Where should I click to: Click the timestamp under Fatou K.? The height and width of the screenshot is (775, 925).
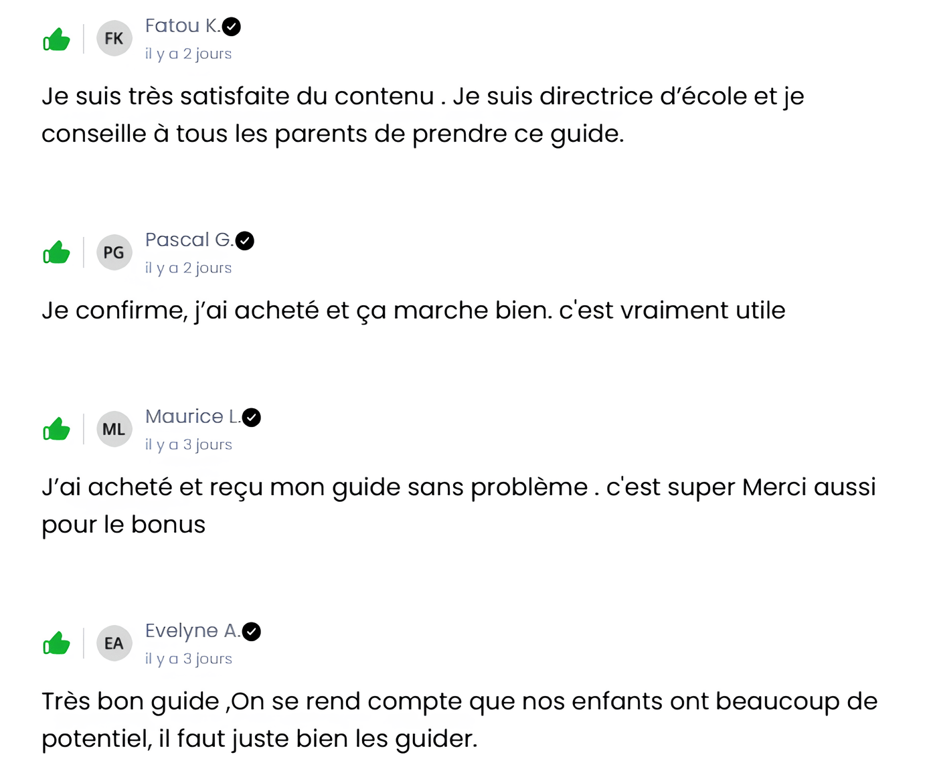point(188,54)
